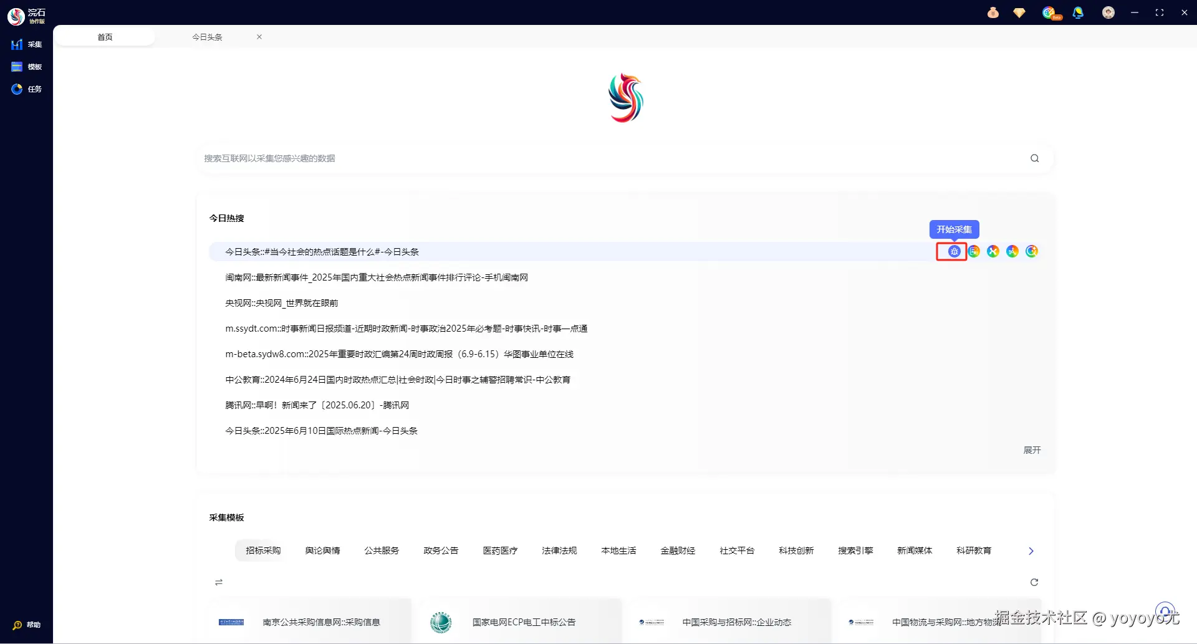Click the gold diamond icon in title bar

pyautogui.click(x=1019, y=12)
